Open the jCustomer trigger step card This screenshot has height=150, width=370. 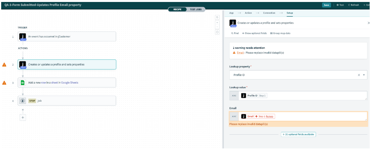pos(67,37)
